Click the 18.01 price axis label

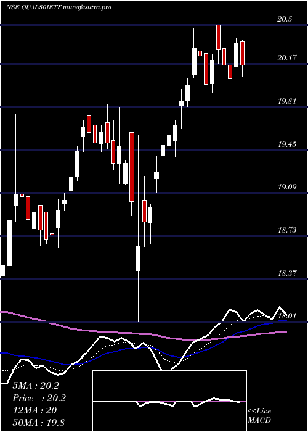point(286,316)
